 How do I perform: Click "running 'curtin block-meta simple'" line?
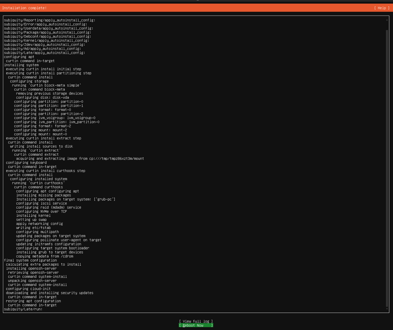pos(47,85)
